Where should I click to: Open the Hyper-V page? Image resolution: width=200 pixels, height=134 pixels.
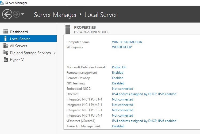click(17, 60)
